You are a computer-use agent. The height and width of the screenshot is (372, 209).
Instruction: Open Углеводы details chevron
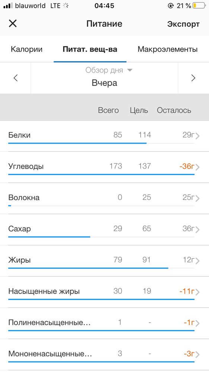197,167
